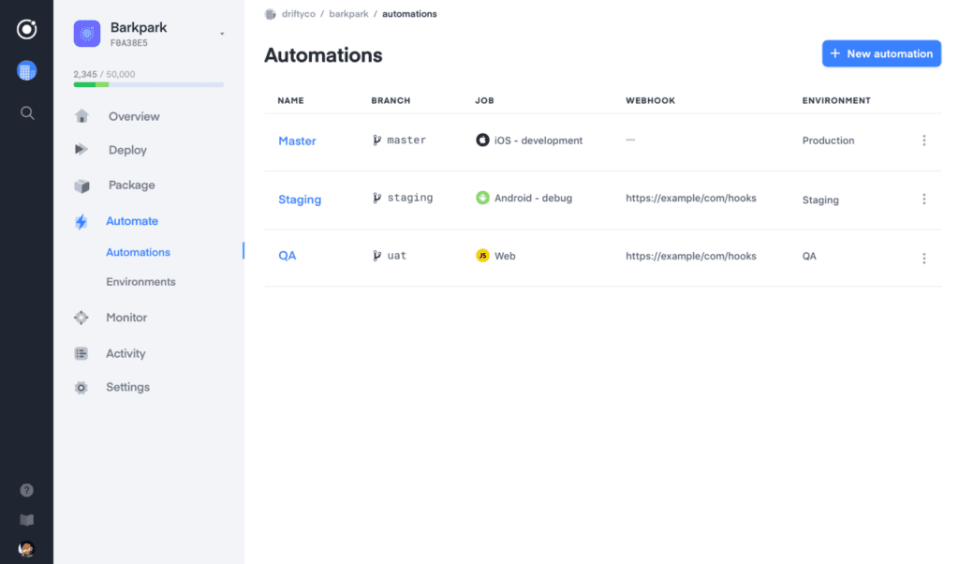Open the Environments sub-item
959x564 pixels.
(140, 281)
